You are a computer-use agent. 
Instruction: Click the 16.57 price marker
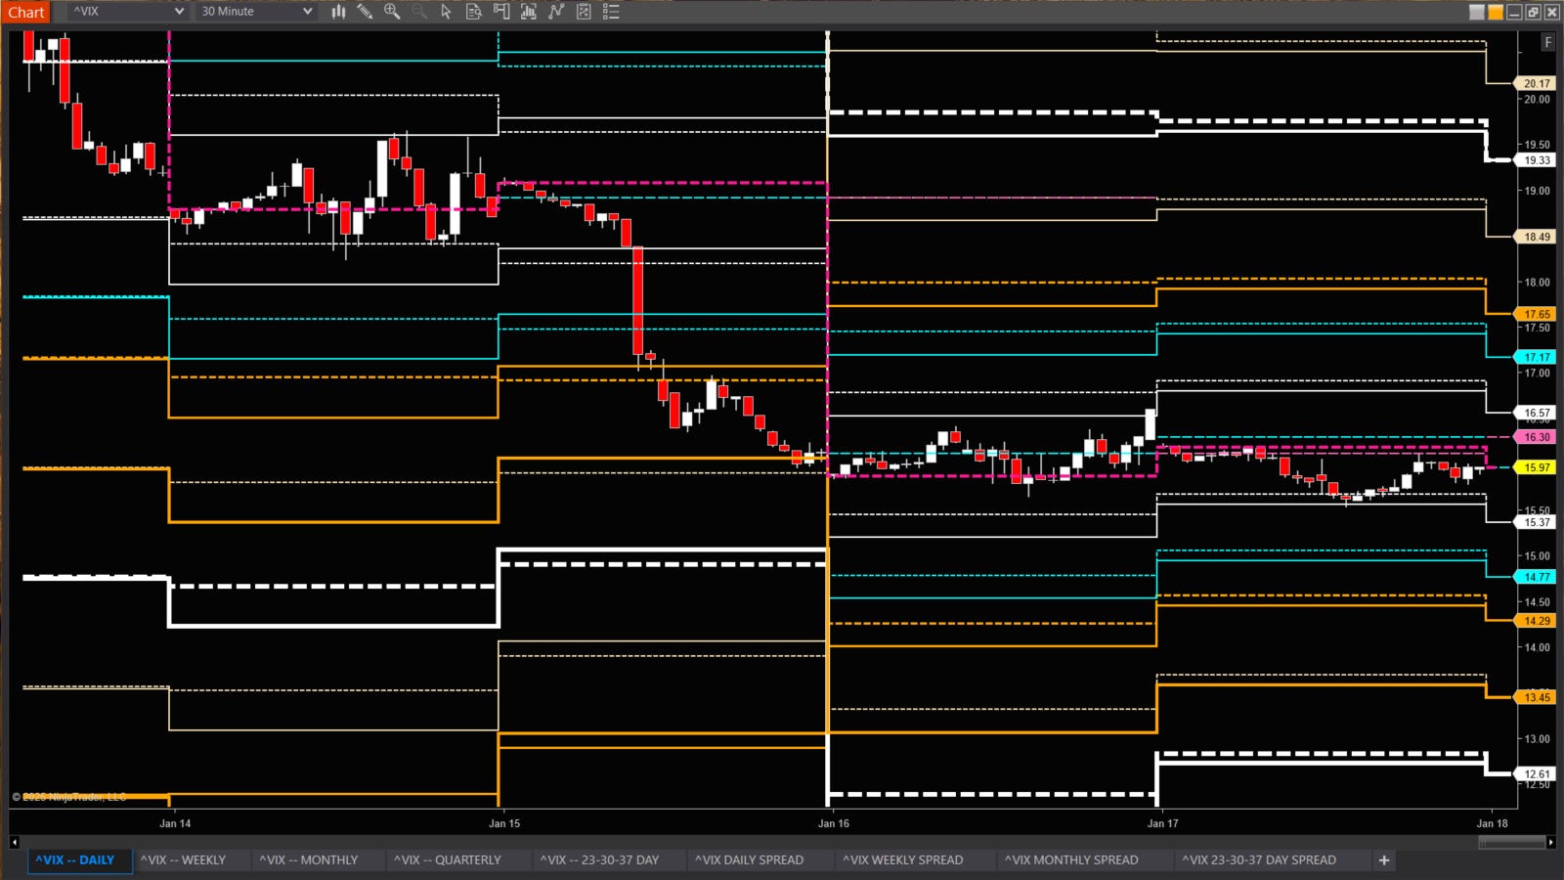(1537, 413)
